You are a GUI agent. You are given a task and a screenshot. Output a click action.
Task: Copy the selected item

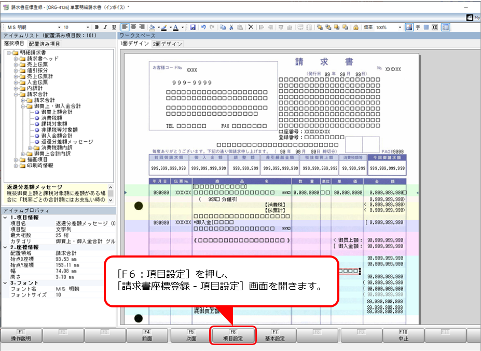coord(223,28)
